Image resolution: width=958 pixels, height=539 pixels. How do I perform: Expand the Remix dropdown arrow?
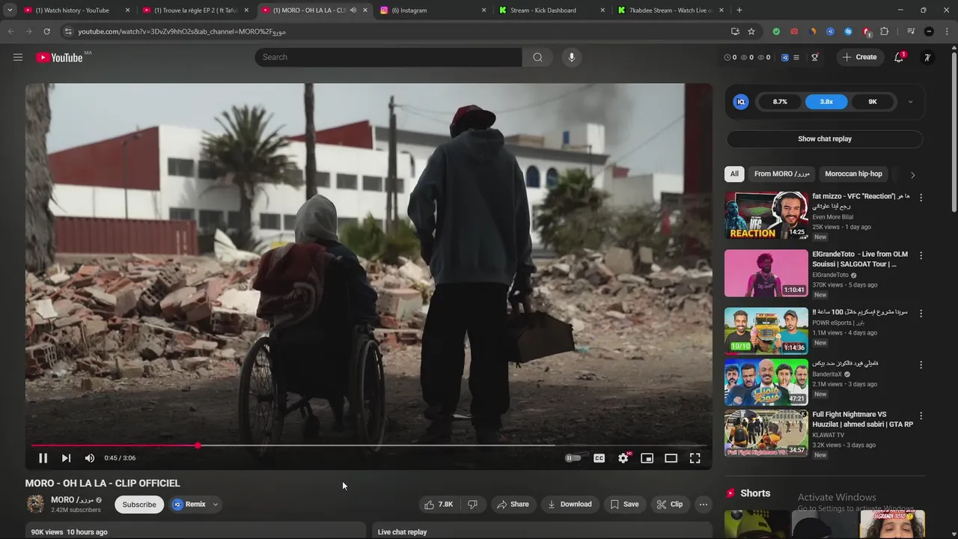coord(216,505)
